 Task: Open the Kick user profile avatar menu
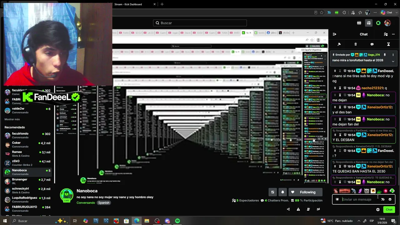tap(387, 23)
